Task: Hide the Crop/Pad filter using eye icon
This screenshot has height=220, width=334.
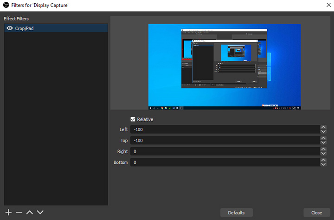Action: [9, 28]
